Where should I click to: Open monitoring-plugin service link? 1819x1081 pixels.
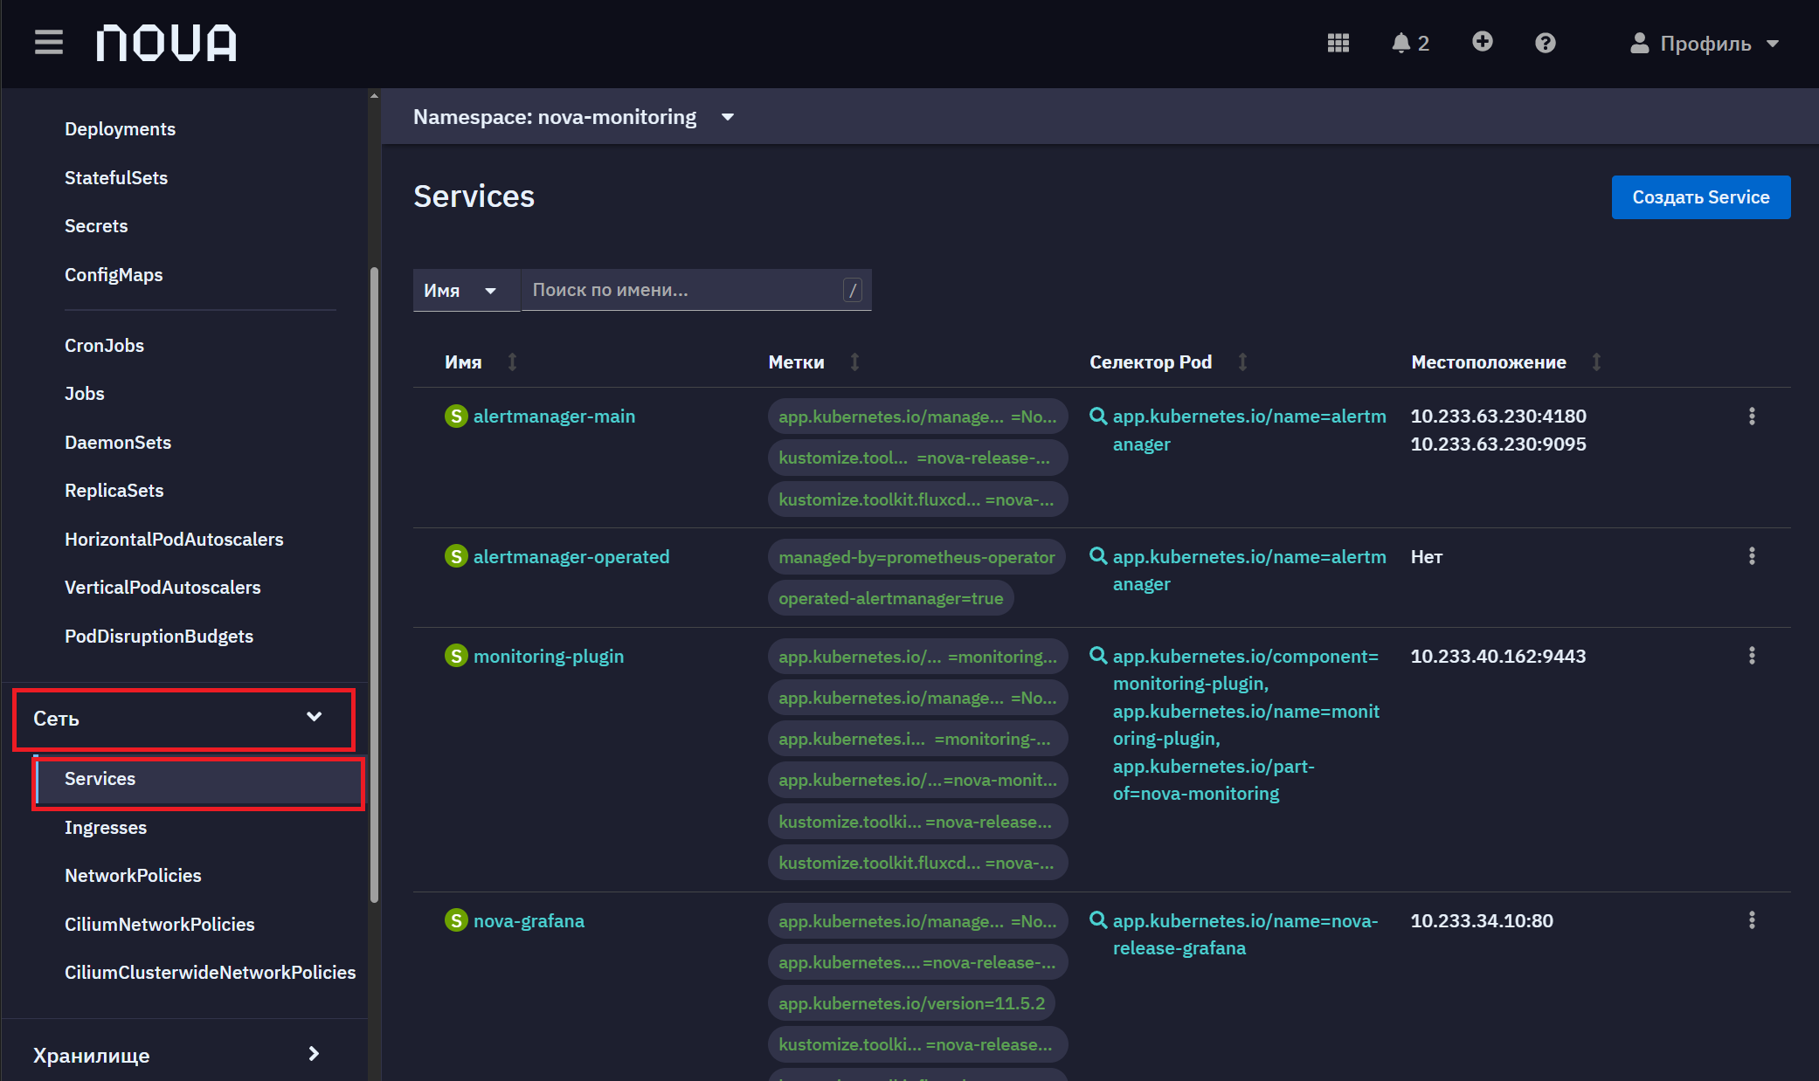549,657
